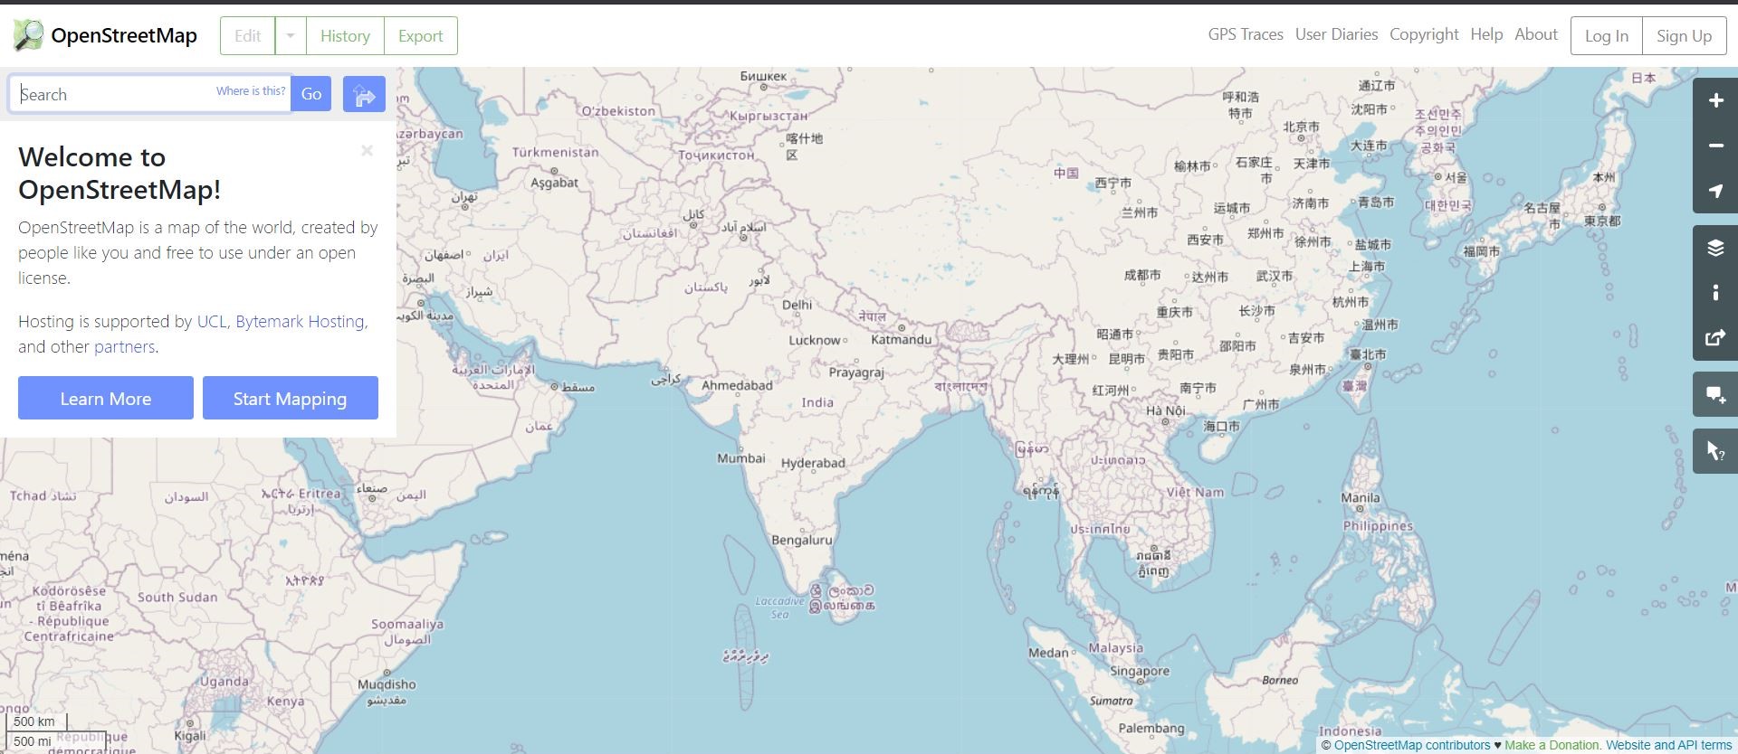Click the Medan city label
1738x754 pixels.
1048,652
